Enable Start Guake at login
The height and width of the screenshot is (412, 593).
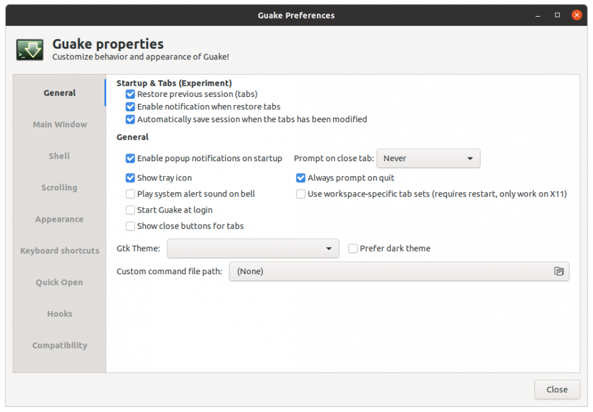click(130, 210)
